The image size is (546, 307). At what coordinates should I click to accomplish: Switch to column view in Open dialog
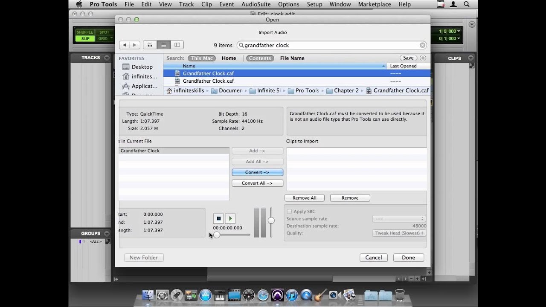[177, 45]
